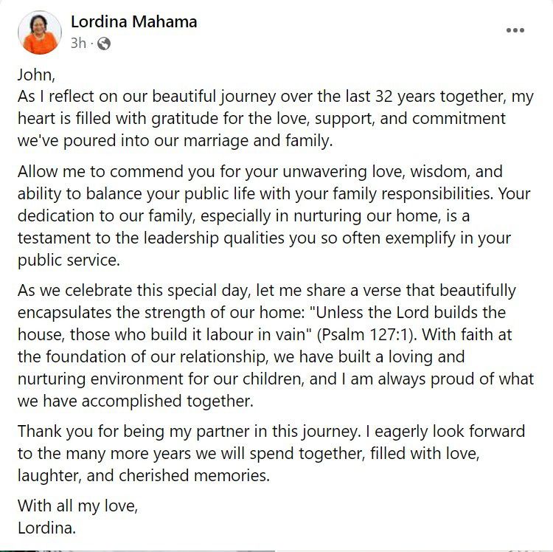Click the paragraph starting "As we celebrate"

265,345
